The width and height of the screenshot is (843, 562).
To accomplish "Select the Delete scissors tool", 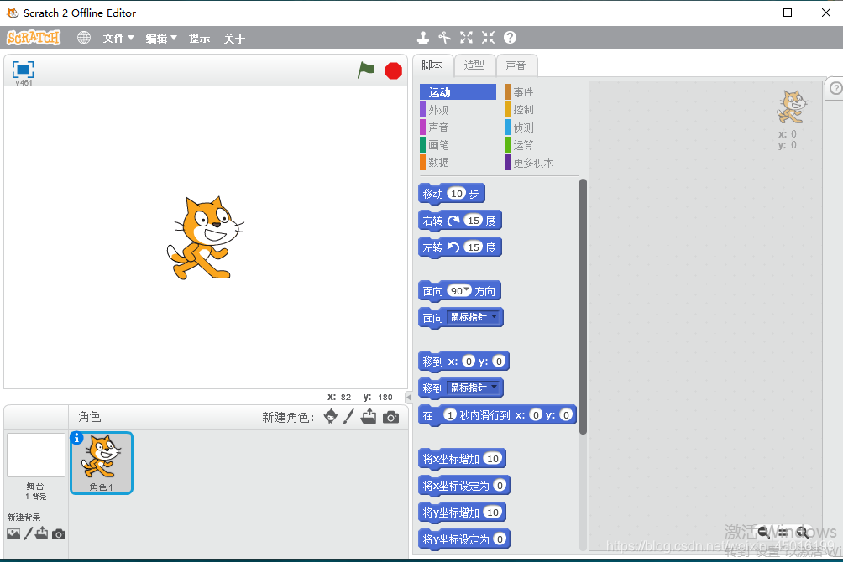I will pos(445,38).
